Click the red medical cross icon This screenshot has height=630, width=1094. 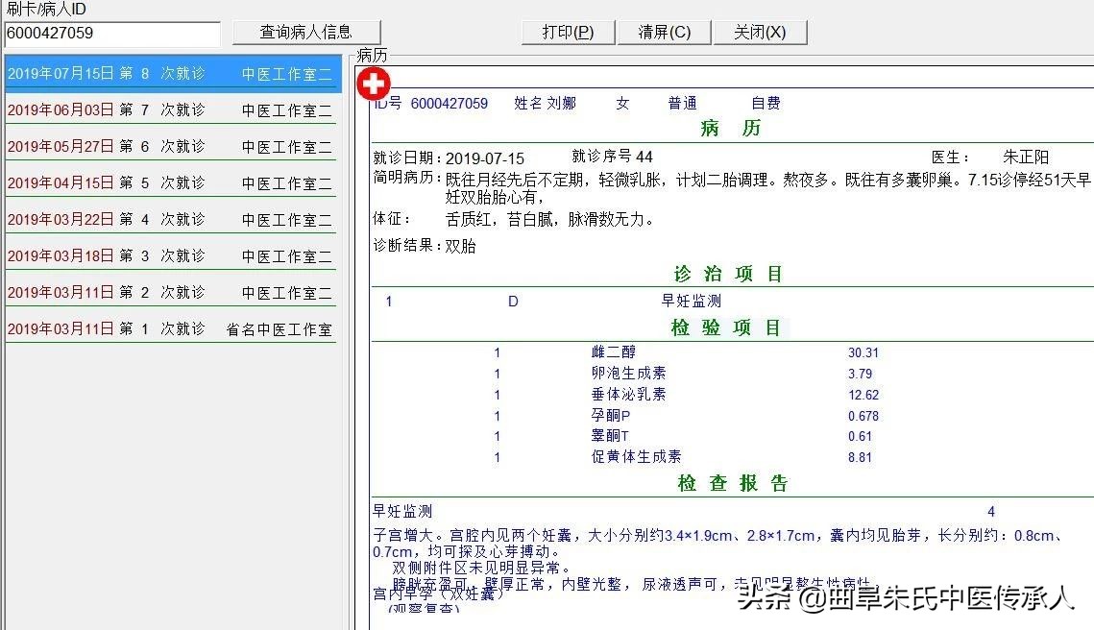tap(372, 84)
